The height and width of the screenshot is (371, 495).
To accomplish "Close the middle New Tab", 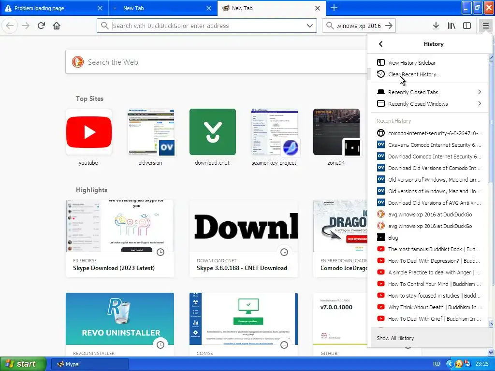I will tap(209, 8).
